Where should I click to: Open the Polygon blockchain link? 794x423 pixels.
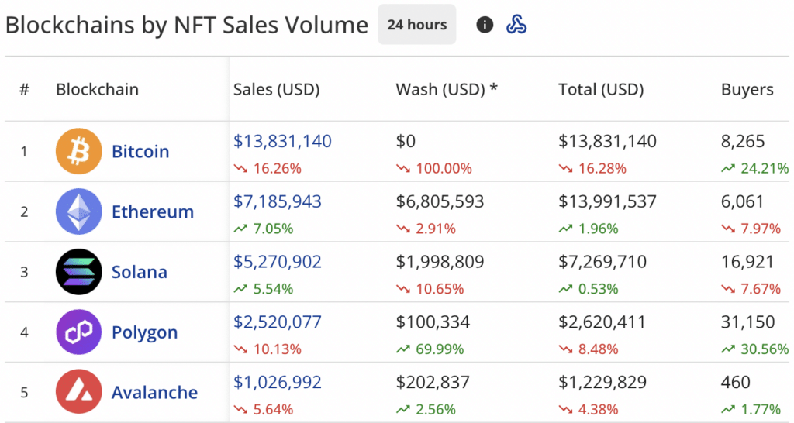click(x=144, y=332)
